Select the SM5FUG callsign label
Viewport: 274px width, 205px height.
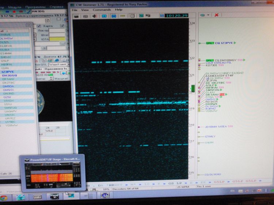point(212,90)
